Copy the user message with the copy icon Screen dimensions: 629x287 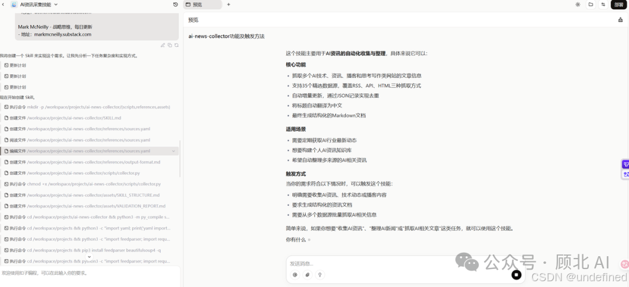(169, 45)
